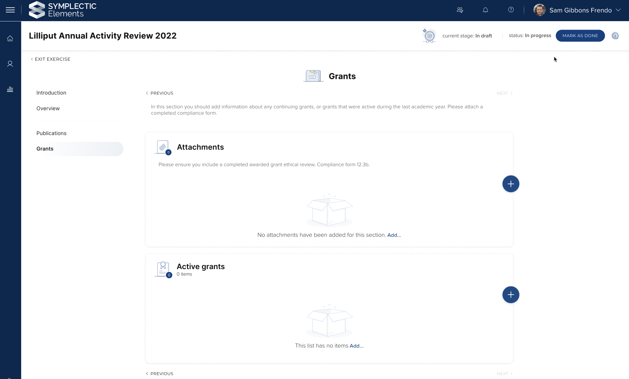Open the hamburger main menu
Screen dimensions: 629x379
click(x=10, y=10)
